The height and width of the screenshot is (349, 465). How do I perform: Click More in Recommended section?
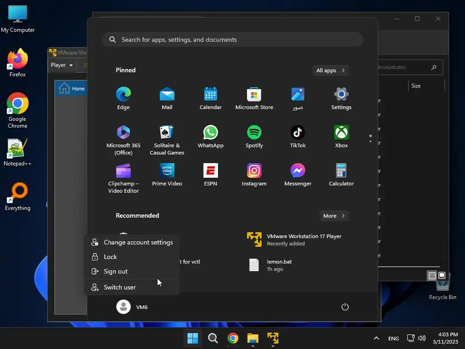(334, 216)
